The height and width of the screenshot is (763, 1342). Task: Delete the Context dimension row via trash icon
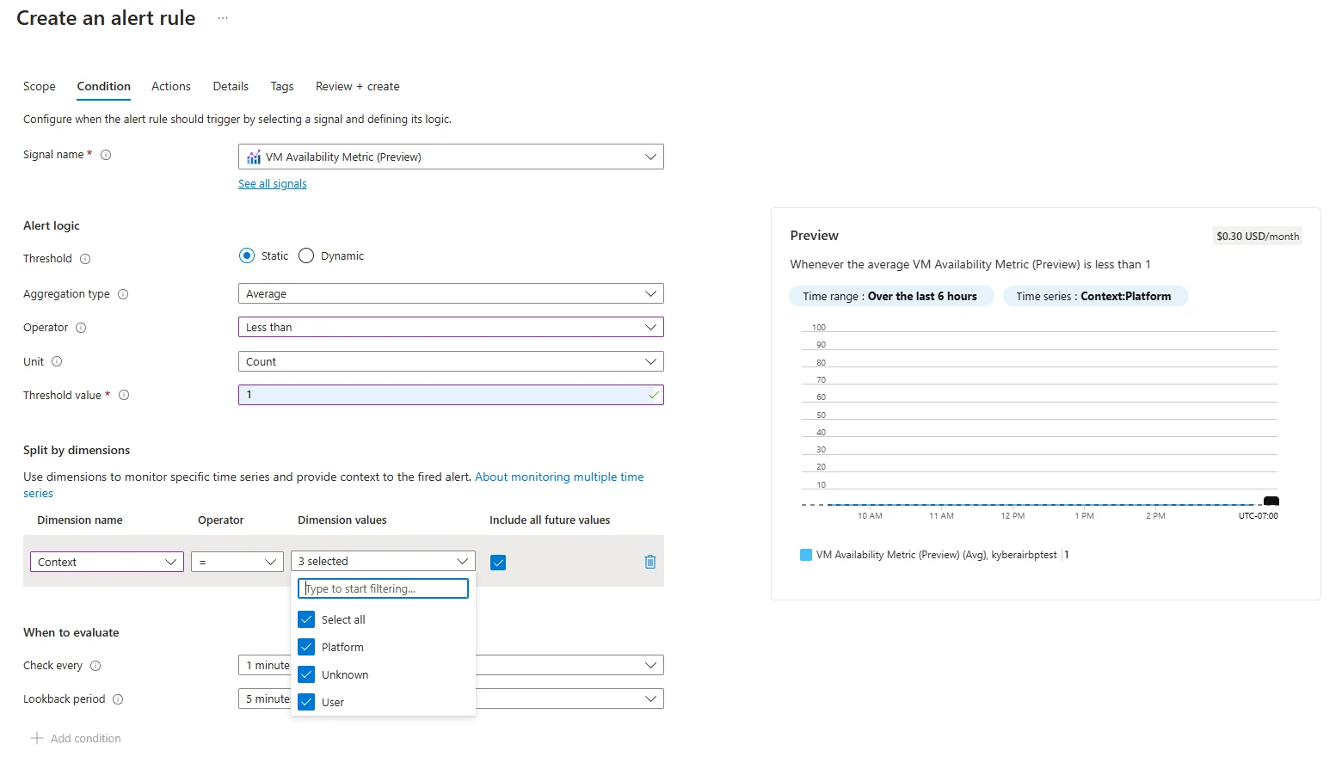coord(649,562)
